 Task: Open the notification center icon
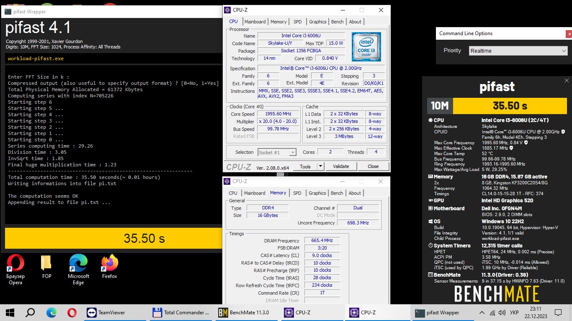pos(558,312)
